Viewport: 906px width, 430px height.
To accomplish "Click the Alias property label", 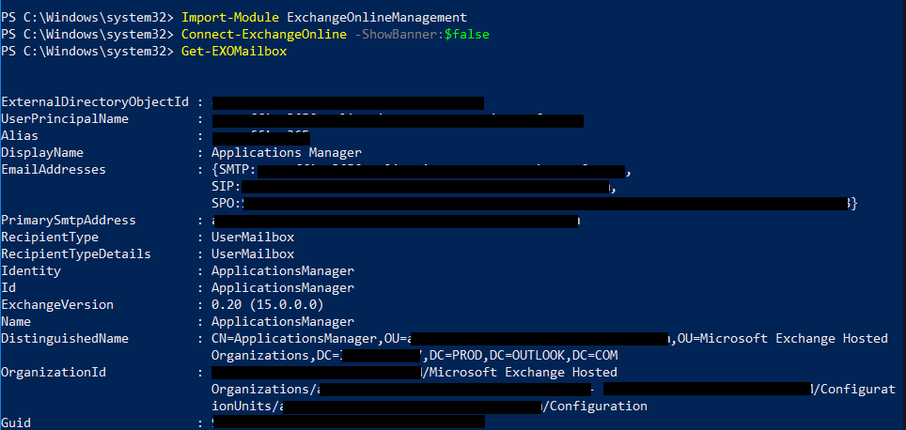I will [x=20, y=136].
